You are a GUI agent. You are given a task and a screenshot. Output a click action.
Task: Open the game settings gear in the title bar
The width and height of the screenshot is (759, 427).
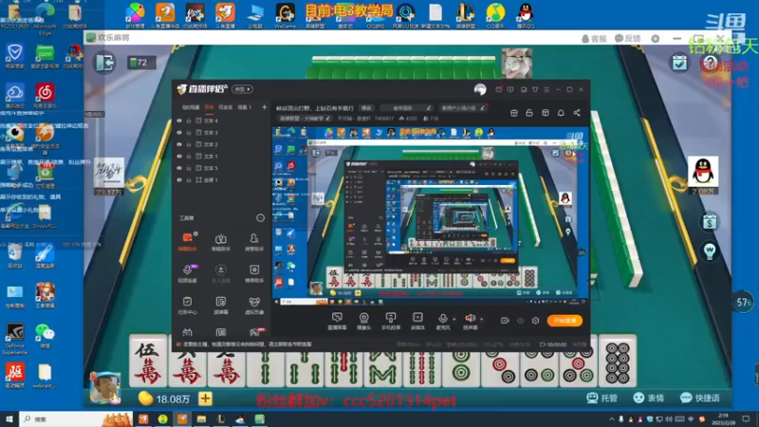point(655,38)
